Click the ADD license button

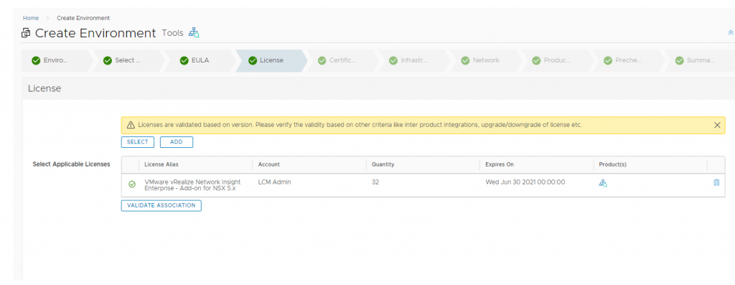point(177,142)
